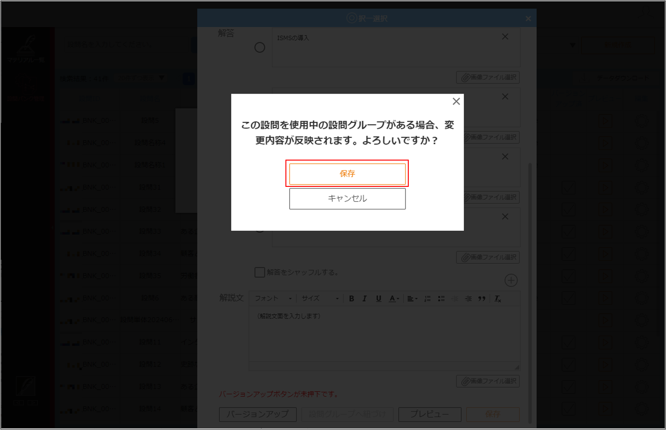This screenshot has height=430, width=666.
Task: Click the 設問名称4 cell in the table
Action: pyautogui.click(x=150, y=143)
